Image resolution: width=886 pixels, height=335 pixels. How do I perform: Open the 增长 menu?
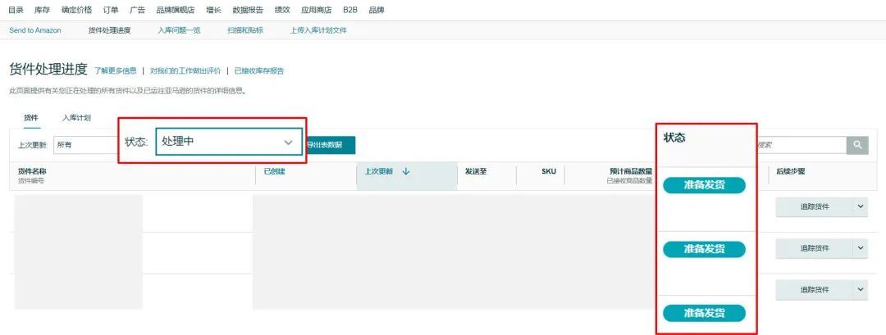pos(213,10)
